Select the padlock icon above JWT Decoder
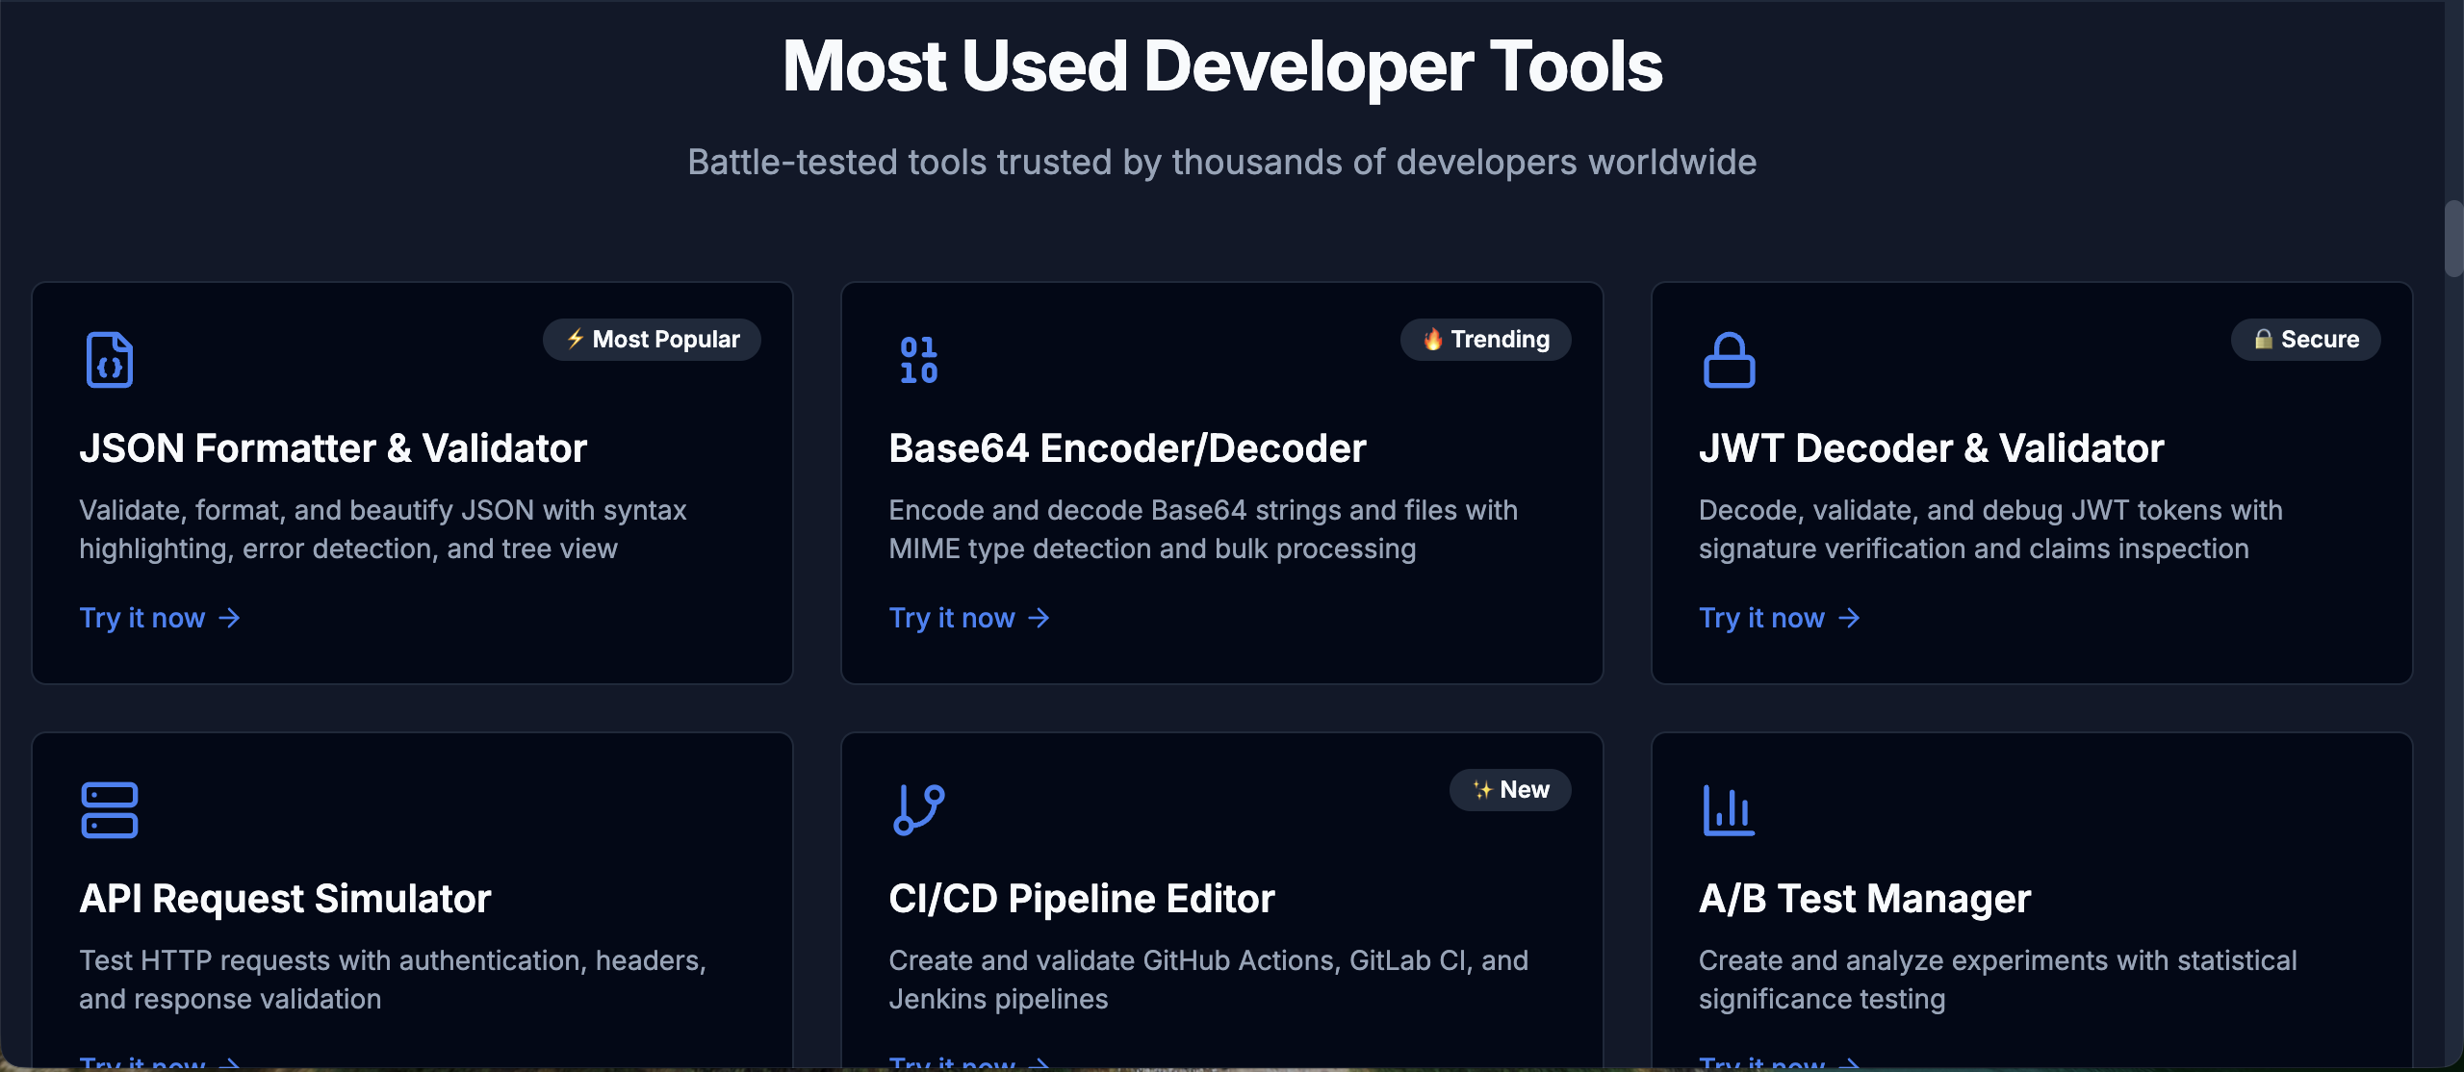Screen dimensions: 2464x1072 click(1728, 359)
